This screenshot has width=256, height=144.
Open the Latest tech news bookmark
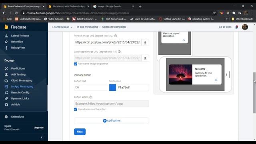tap(84, 19)
